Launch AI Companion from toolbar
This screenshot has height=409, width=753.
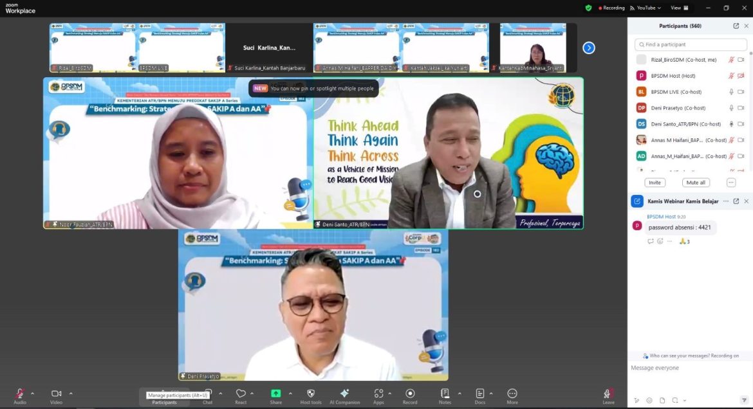[x=344, y=396]
